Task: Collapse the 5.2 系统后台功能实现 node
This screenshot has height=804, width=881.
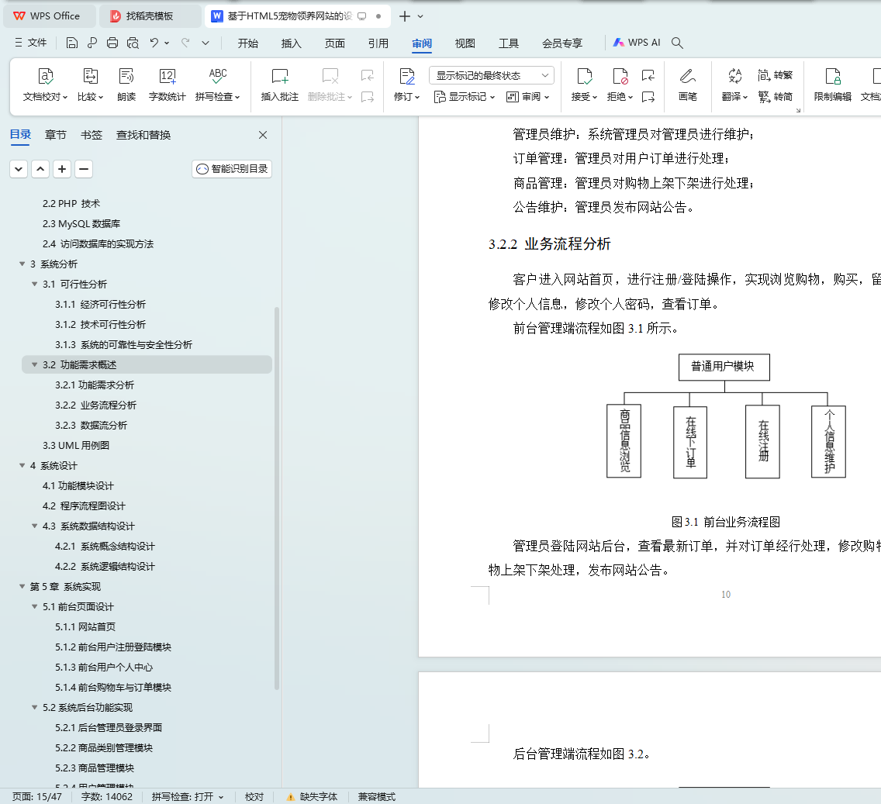Action: click(34, 707)
